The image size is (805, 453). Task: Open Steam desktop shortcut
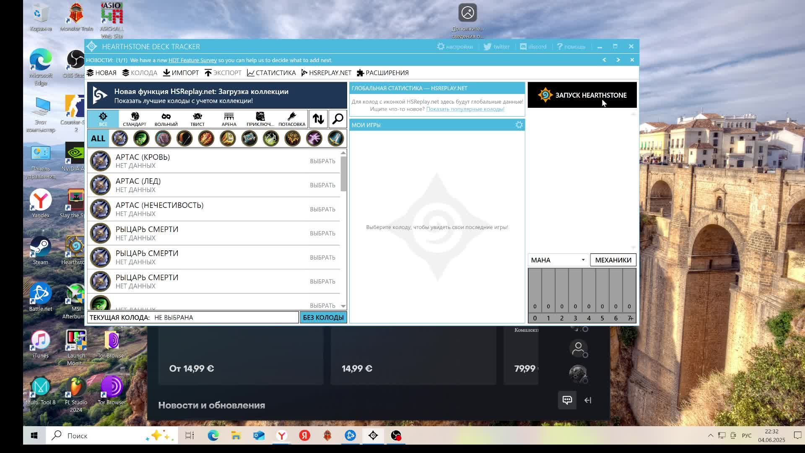point(41,251)
